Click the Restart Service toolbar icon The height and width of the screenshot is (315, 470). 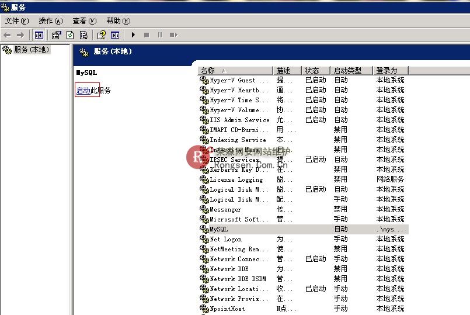pyautogui.click(x=173, y=35)
